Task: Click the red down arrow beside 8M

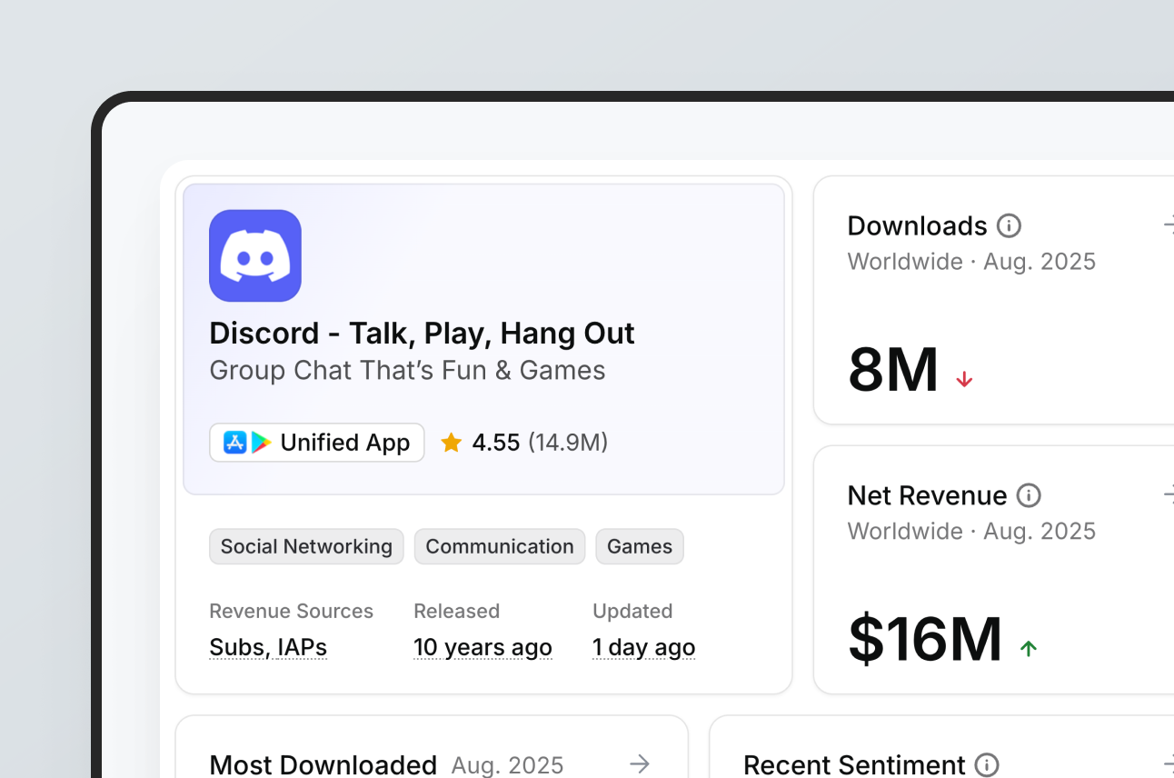Action: coord(964,379)
